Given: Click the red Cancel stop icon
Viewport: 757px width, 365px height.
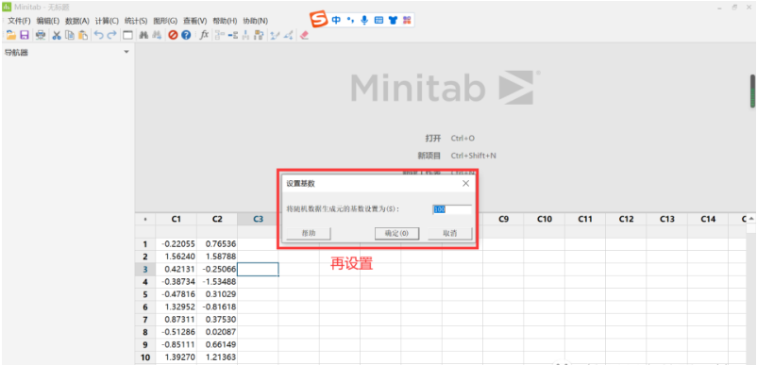Looking at the screenshot, I should coord(173,35).
